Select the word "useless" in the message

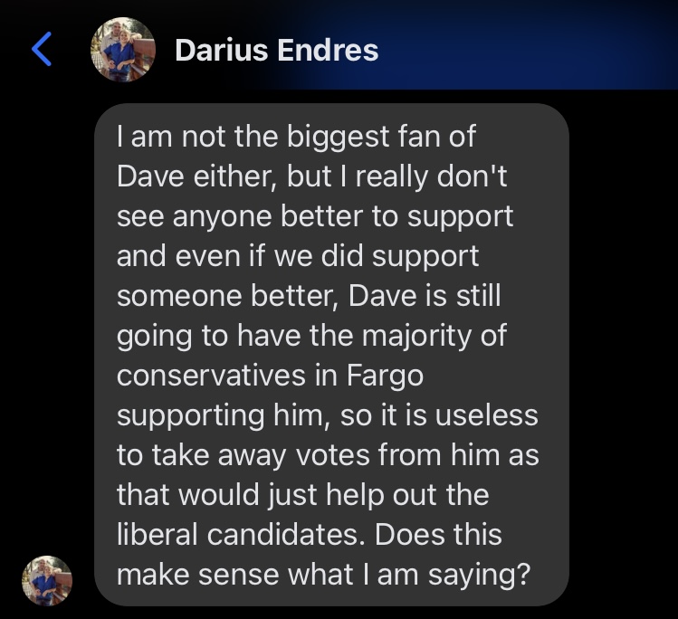tap(486, 415)
